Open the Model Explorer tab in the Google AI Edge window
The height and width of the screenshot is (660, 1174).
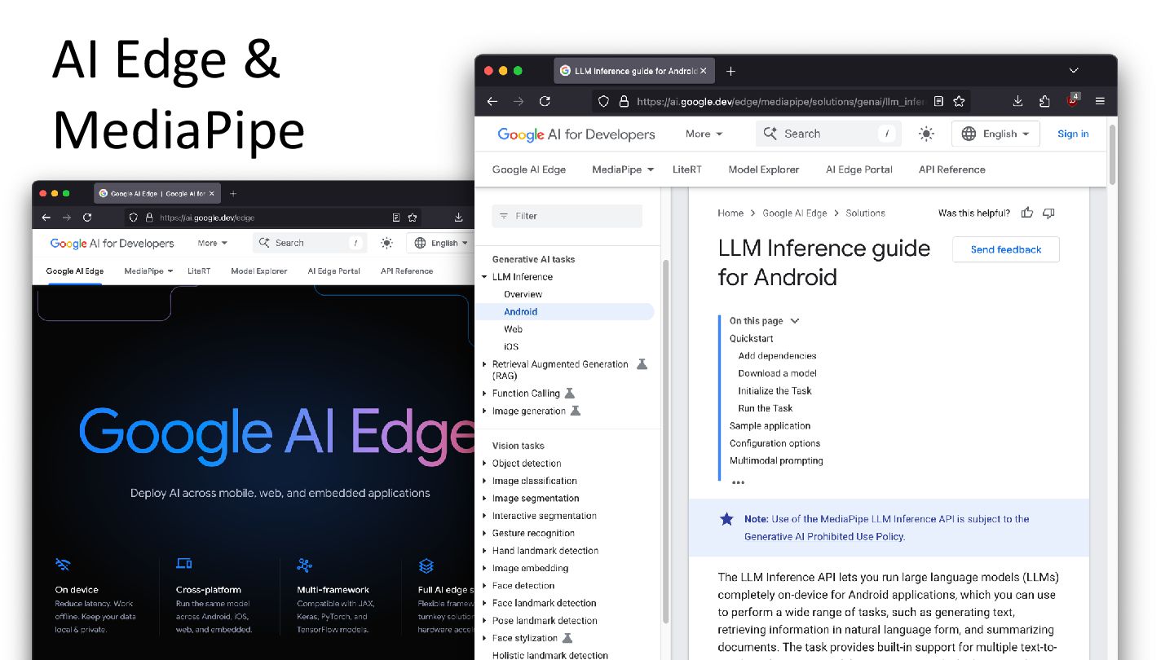258,271
